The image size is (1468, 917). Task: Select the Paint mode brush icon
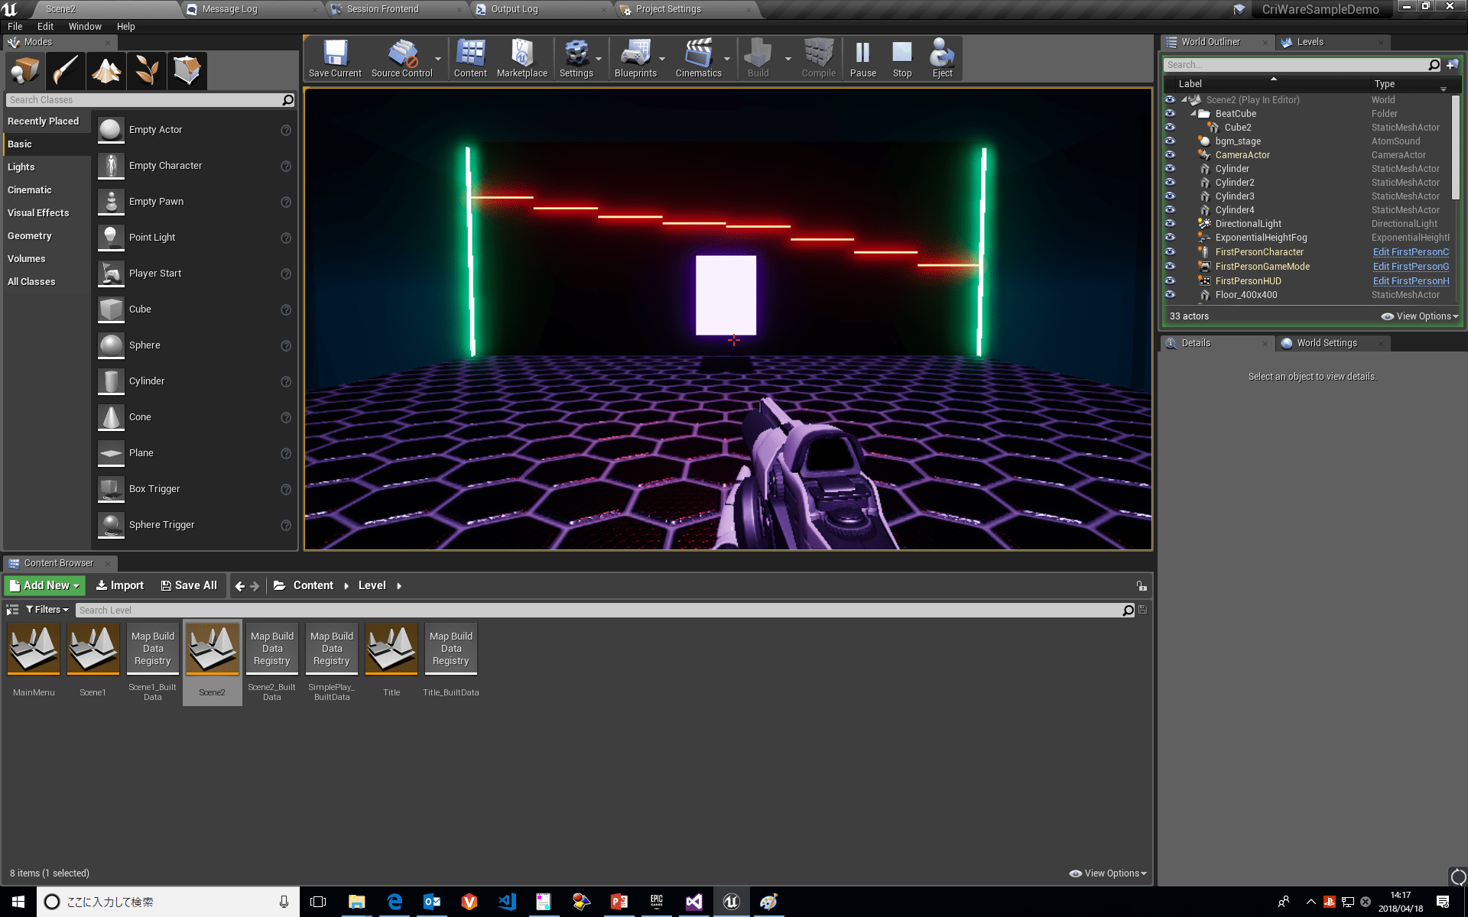[x=66, y=70]
